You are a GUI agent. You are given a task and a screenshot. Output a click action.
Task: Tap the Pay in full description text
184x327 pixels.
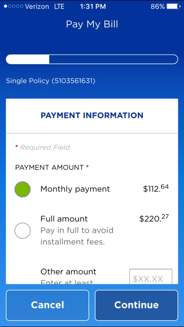click(77, 236)
